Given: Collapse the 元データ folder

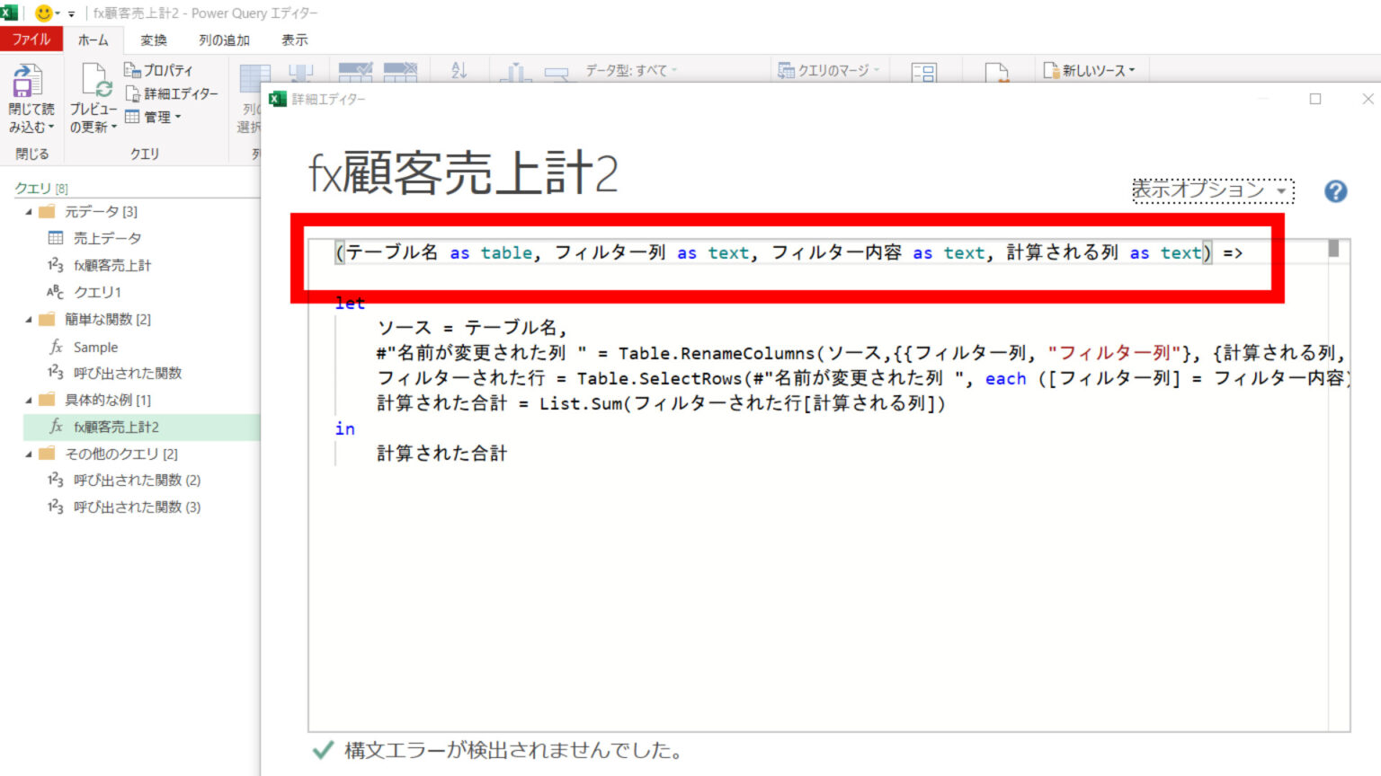Looking at the screenshot, I should click(x=28, y=211).
